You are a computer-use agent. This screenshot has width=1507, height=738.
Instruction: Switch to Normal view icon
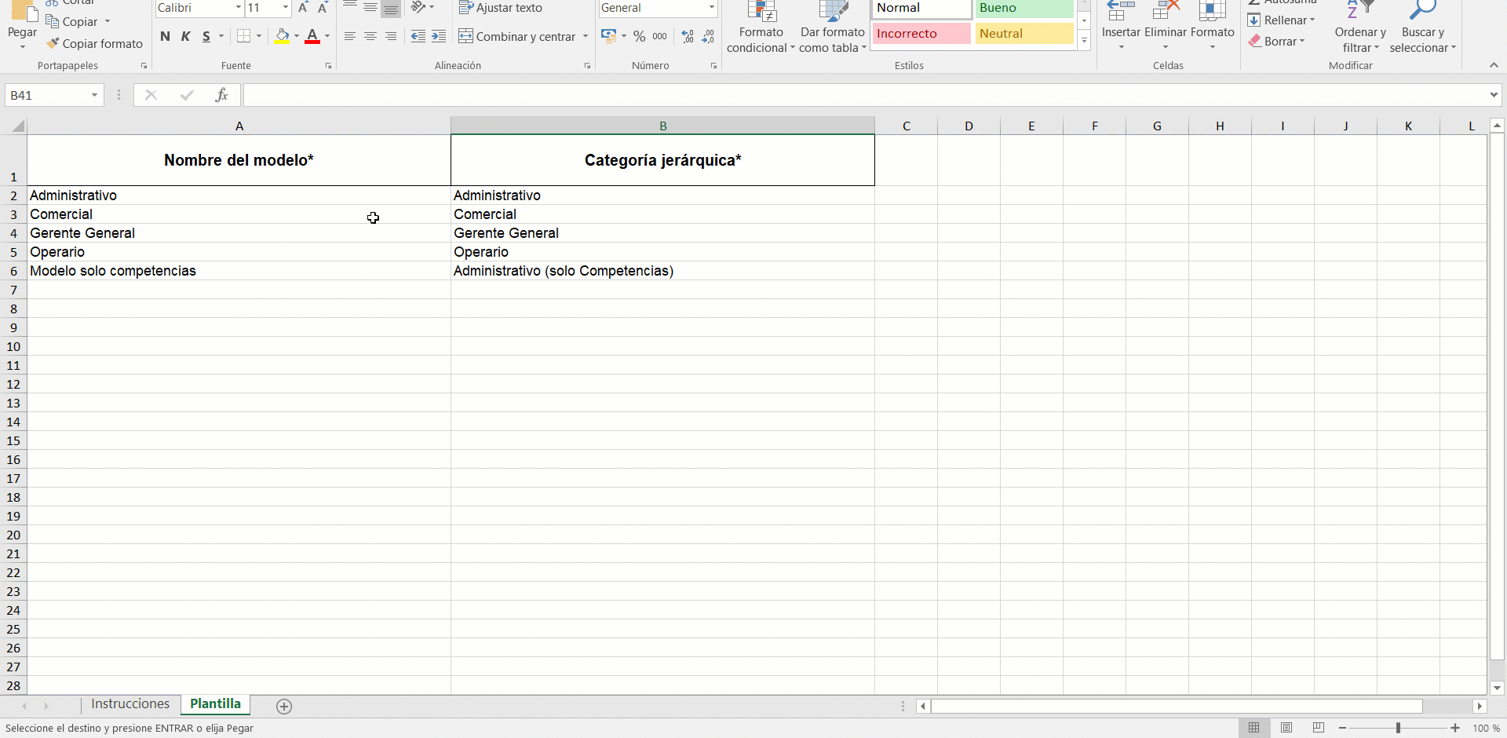[1254, 728]
